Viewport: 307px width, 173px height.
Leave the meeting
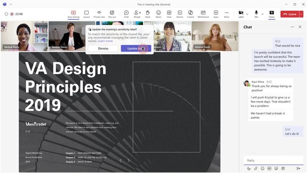coord(290,14)
